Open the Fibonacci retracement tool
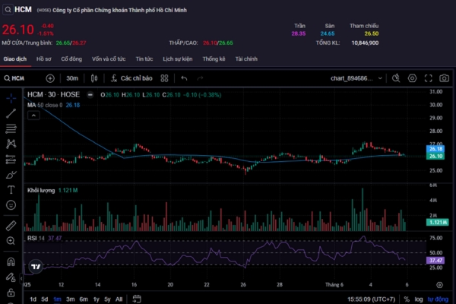Viewport: 456px width, 304px height. point(11,128)
